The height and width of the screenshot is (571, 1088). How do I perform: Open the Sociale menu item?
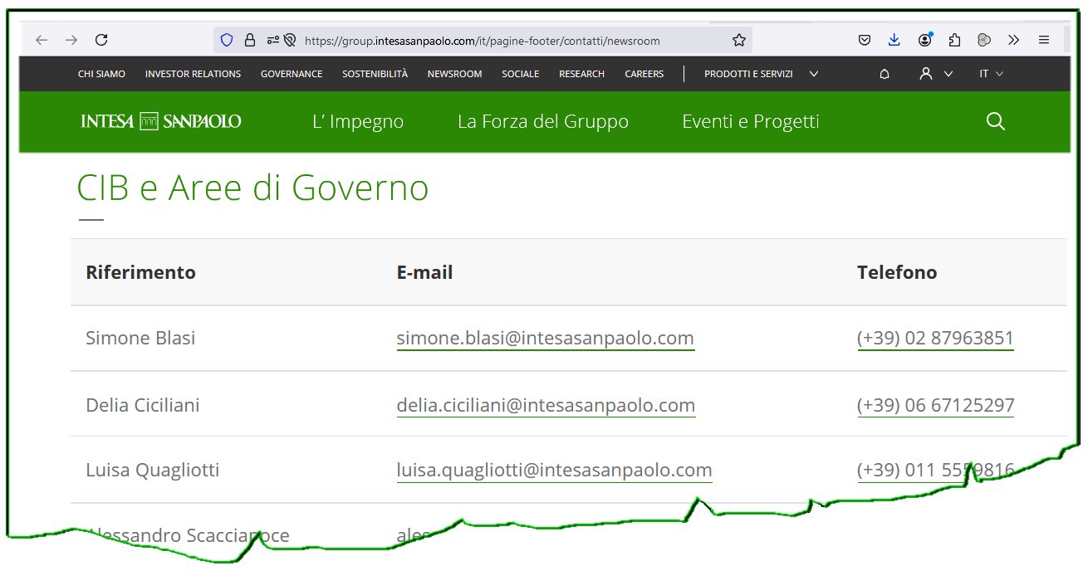pyautogui.click(x=520, y=74)
